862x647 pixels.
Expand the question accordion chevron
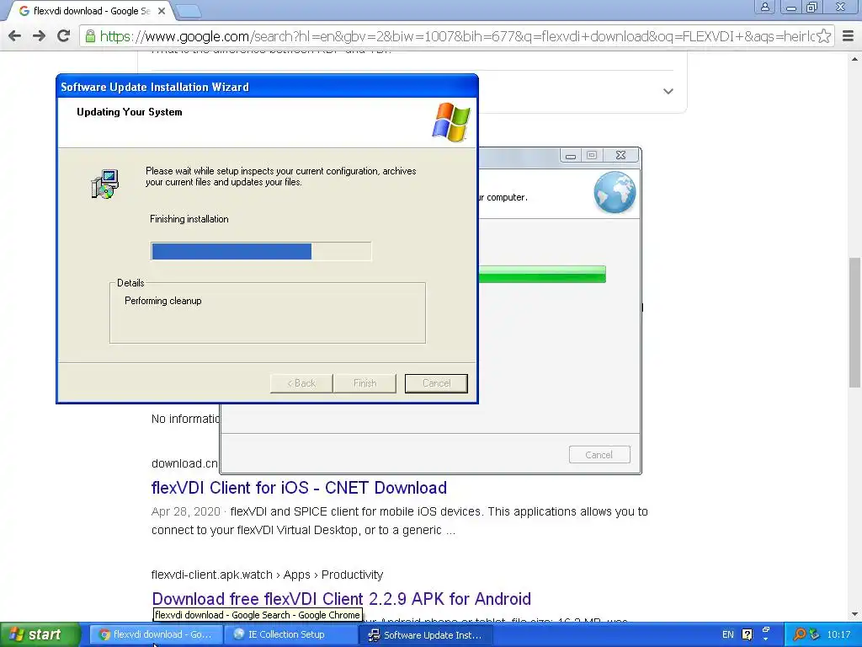668,91
